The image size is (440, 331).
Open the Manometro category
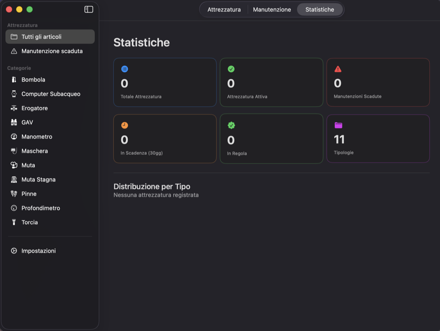[50, 137]
